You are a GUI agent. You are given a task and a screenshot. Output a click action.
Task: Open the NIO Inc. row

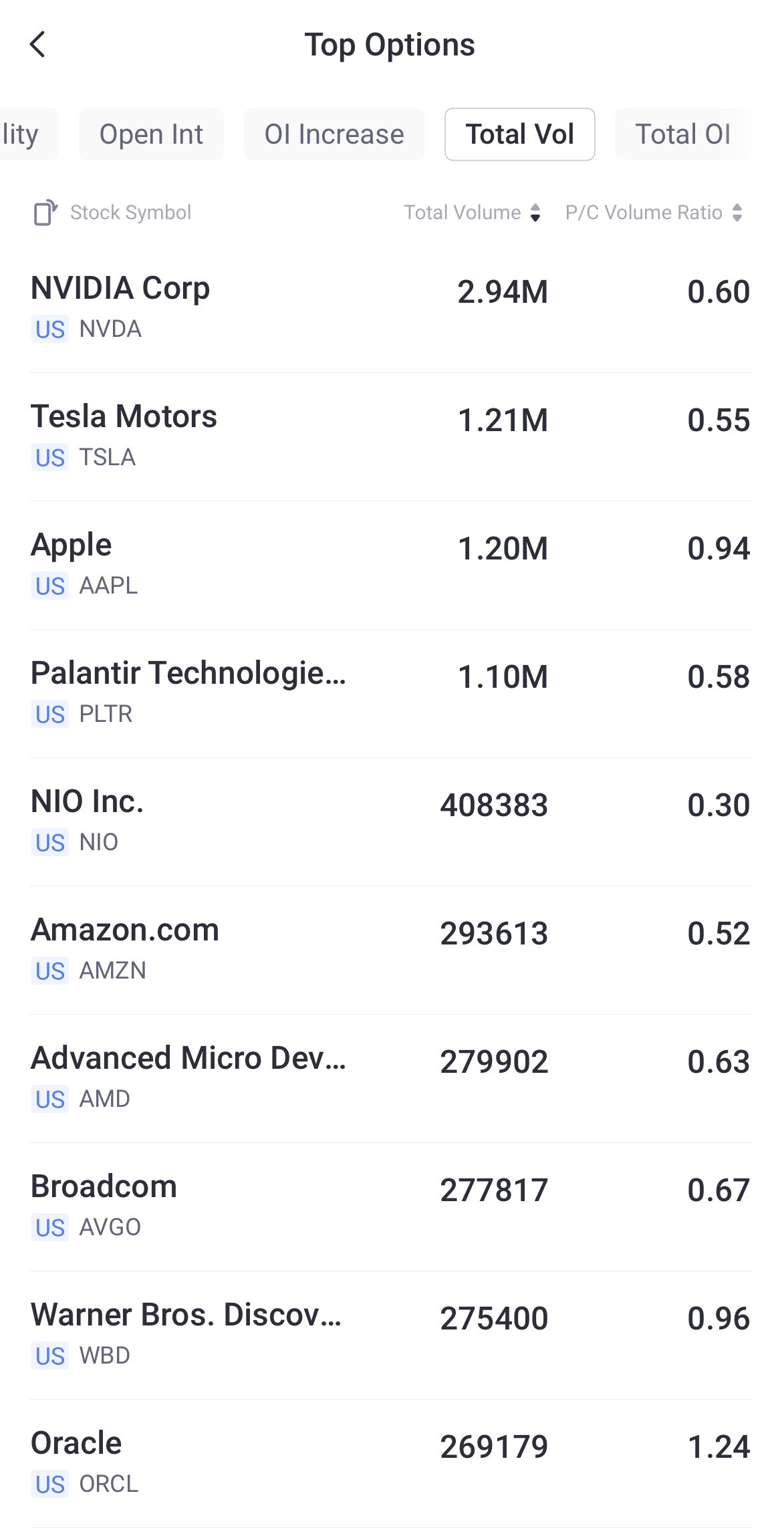tap(391, 821)
